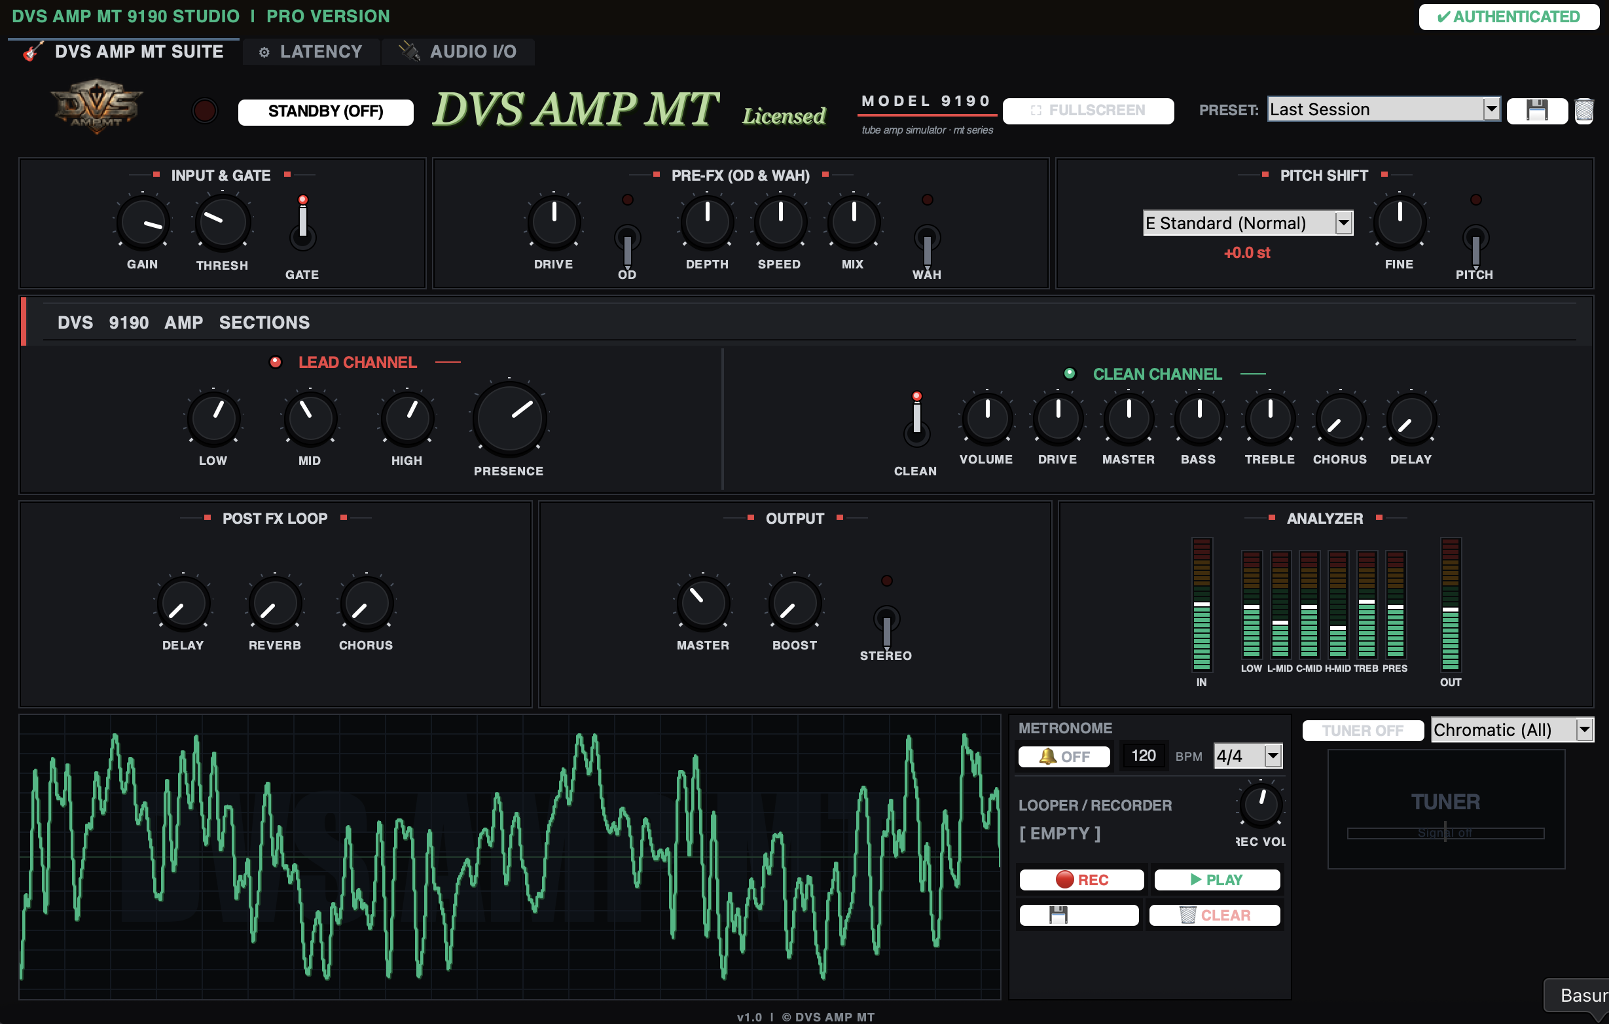Toggle the Stereo output switch
The height and width of the screenshot is (1024, 1609).
[887, 627]
